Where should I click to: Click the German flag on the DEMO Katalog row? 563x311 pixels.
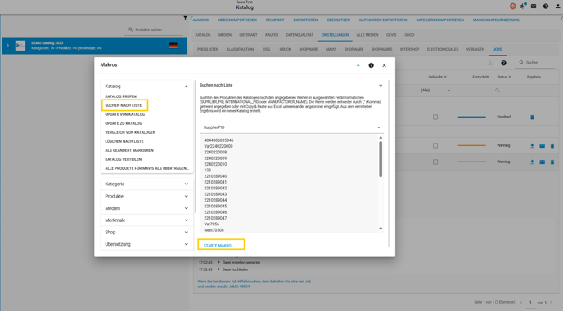pos(173,46)
